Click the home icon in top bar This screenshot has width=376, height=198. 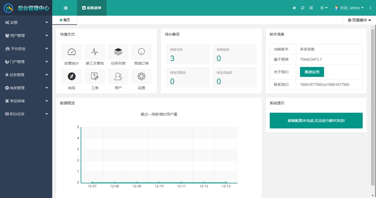(x=294, y=8)
